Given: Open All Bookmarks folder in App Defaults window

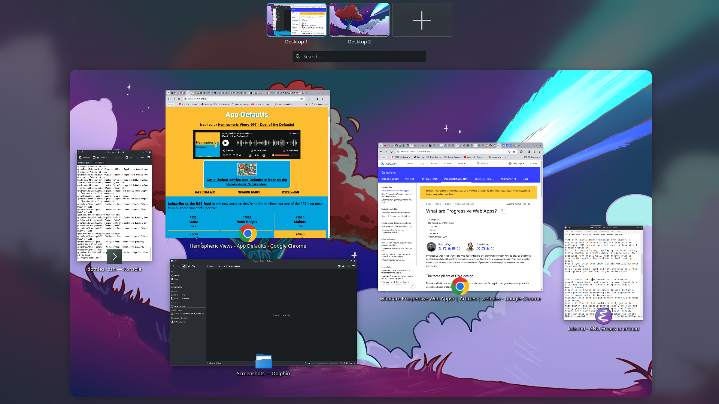Looking at the screenshot, I should coord(320,104).
